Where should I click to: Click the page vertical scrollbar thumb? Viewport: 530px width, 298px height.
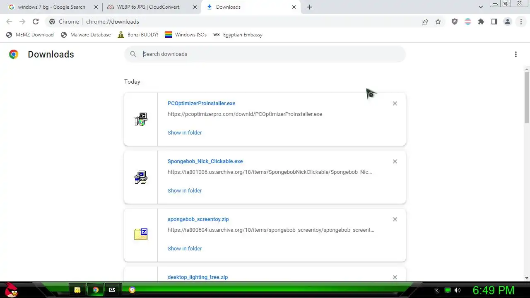click(527, 97)
